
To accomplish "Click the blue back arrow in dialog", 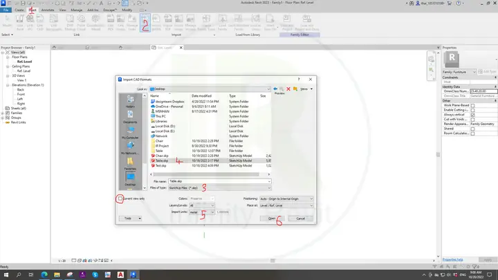I will [x=275, y=89].
